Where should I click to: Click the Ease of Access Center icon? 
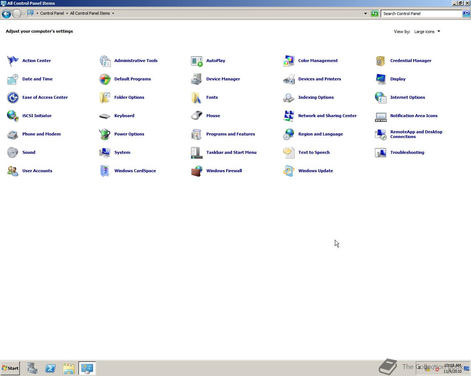13,97
